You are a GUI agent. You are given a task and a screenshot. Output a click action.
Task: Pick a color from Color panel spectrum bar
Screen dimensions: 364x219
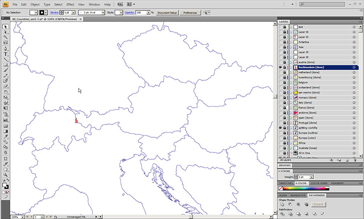pos(304,189)
